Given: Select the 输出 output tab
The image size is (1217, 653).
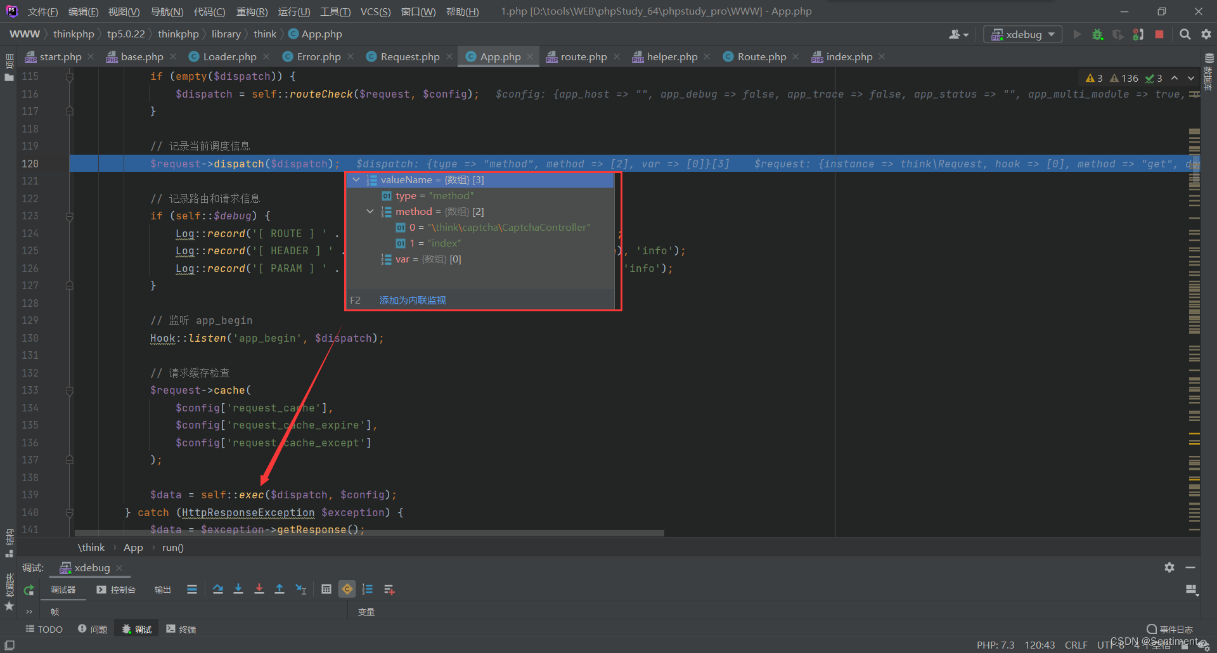Looking at the screenshot, I should (163, 590).
